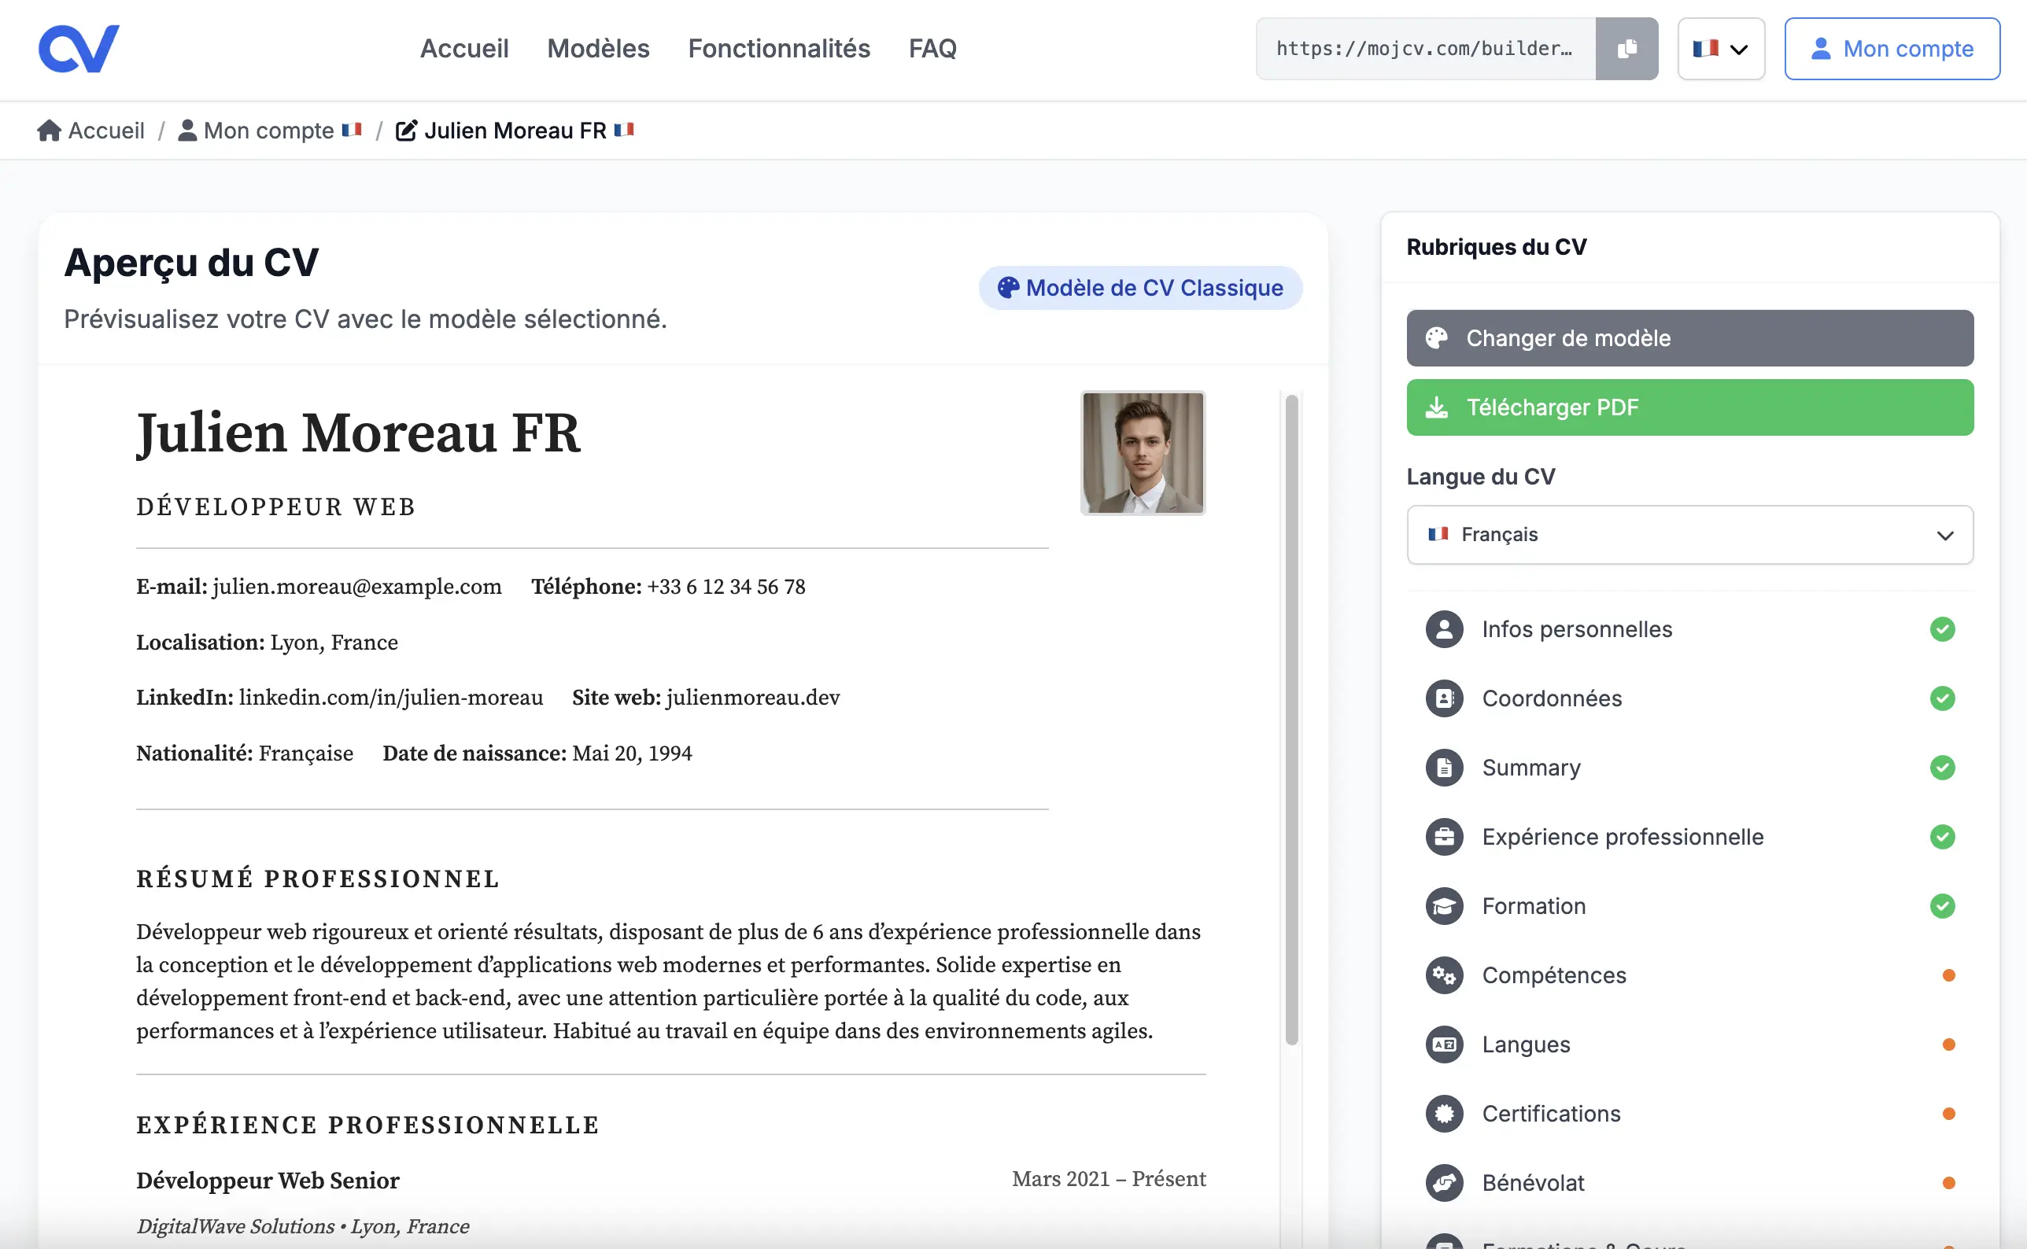Click the CV logo in the top left

point(79,47)
